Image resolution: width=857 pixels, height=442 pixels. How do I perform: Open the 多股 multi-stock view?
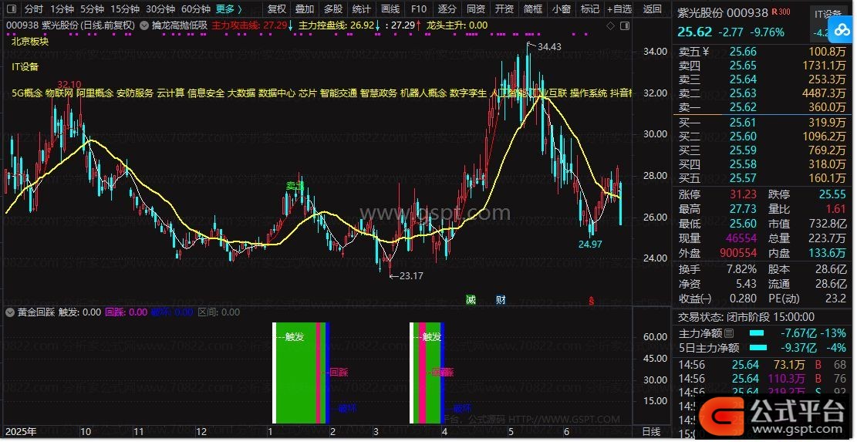click(x=333, y=8)
